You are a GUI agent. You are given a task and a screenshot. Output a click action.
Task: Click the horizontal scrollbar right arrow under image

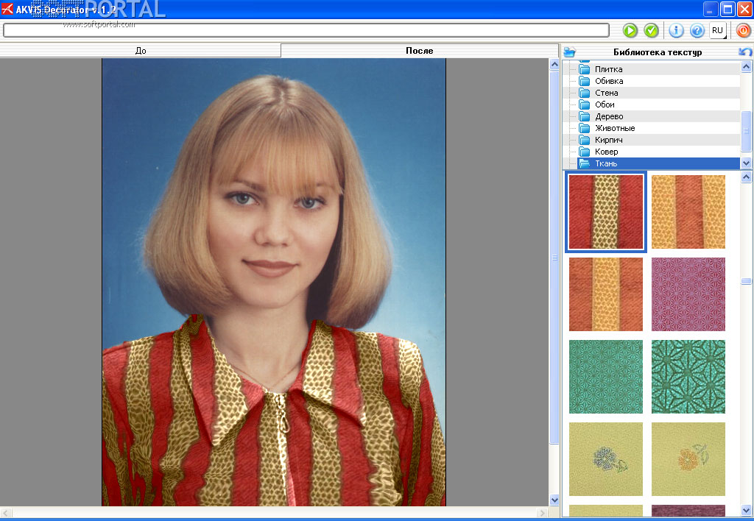pos(543,513)
